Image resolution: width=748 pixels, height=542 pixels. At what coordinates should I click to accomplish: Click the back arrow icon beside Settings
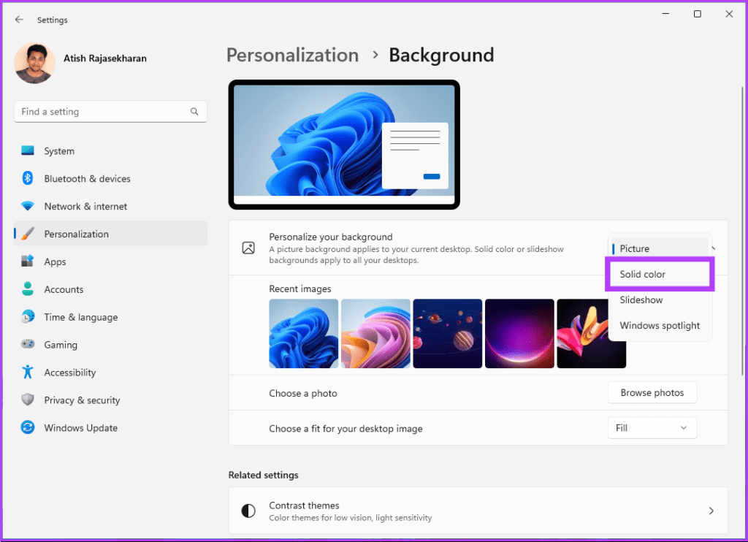19,20
